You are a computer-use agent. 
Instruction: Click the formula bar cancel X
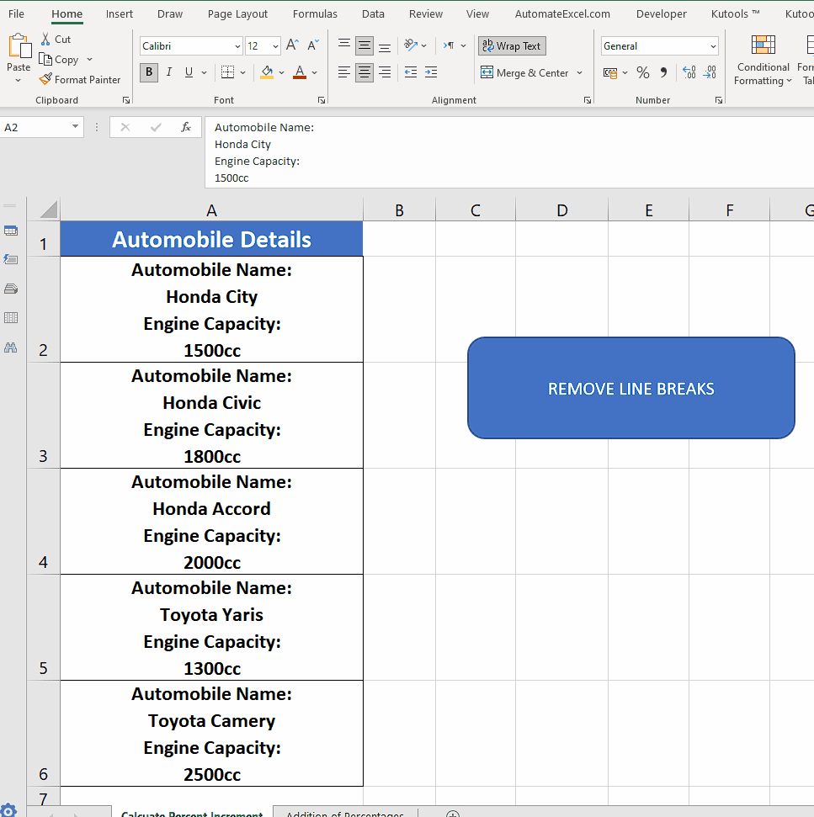pyautogui.click(x=125, y=127)
